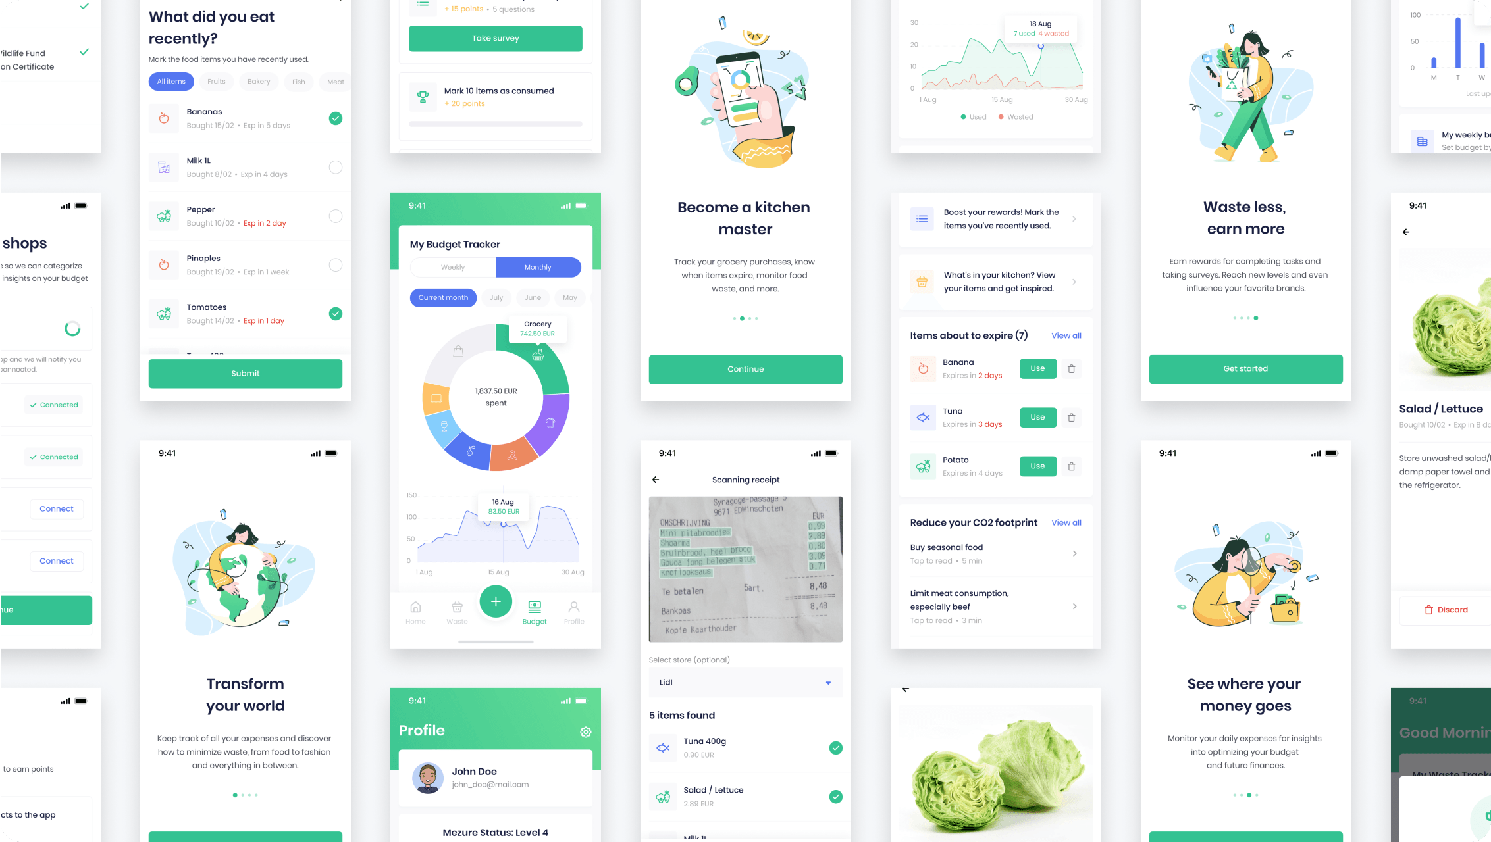
Task: Select the Monthly tab in budget tracker
Action: (x=536, y=267)
